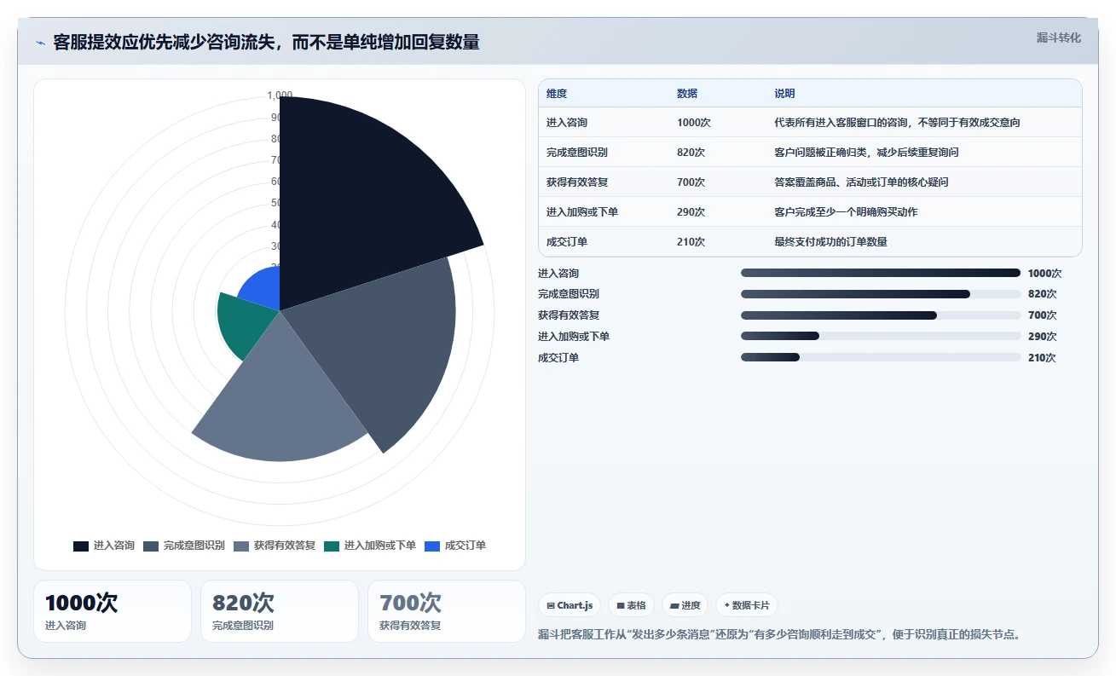
Task: Click the lightning icon beside the title
Action: coord(40,43)
